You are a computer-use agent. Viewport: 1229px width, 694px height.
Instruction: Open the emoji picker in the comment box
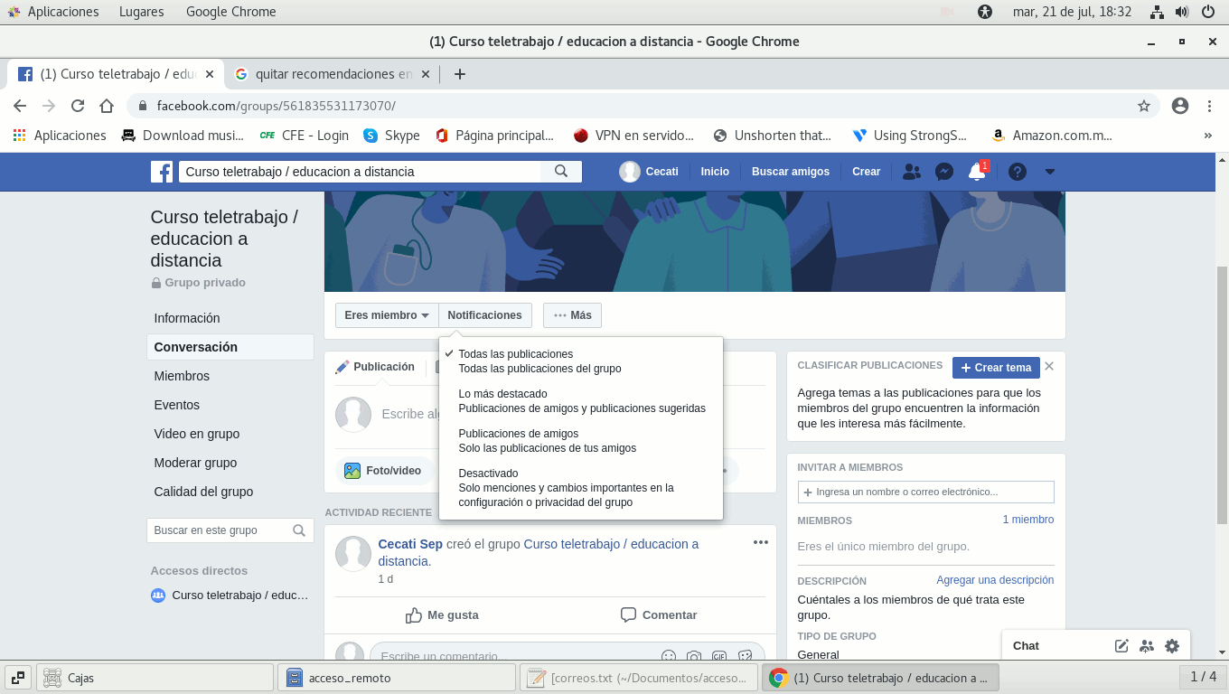pos(668,656)
